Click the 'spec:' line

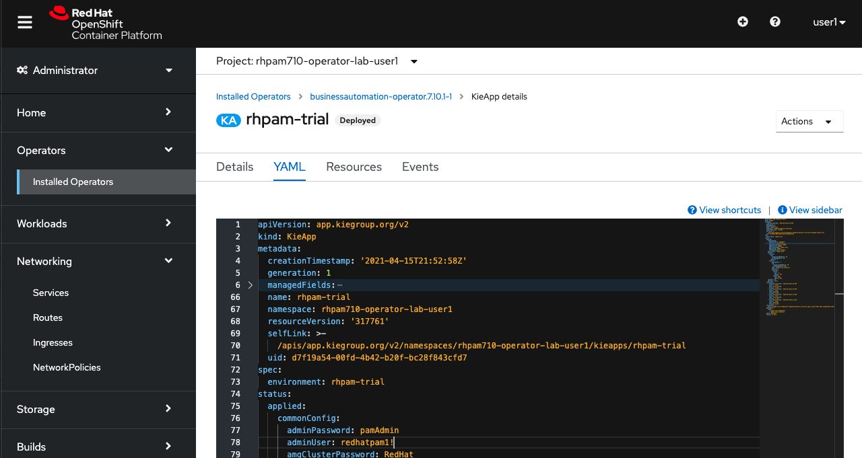(x=270, y=370)
